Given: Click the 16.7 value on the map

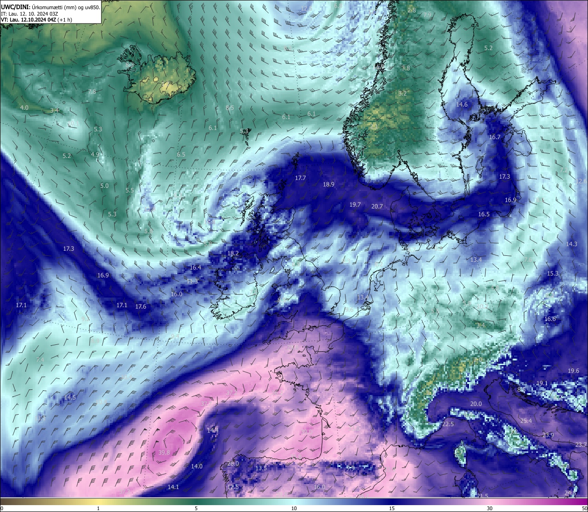Looking at the screenshot, I should 494,137.
